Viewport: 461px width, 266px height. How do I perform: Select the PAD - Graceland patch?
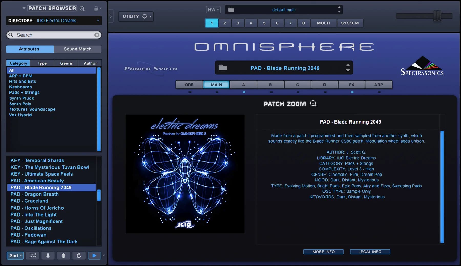tap(29, 201)
